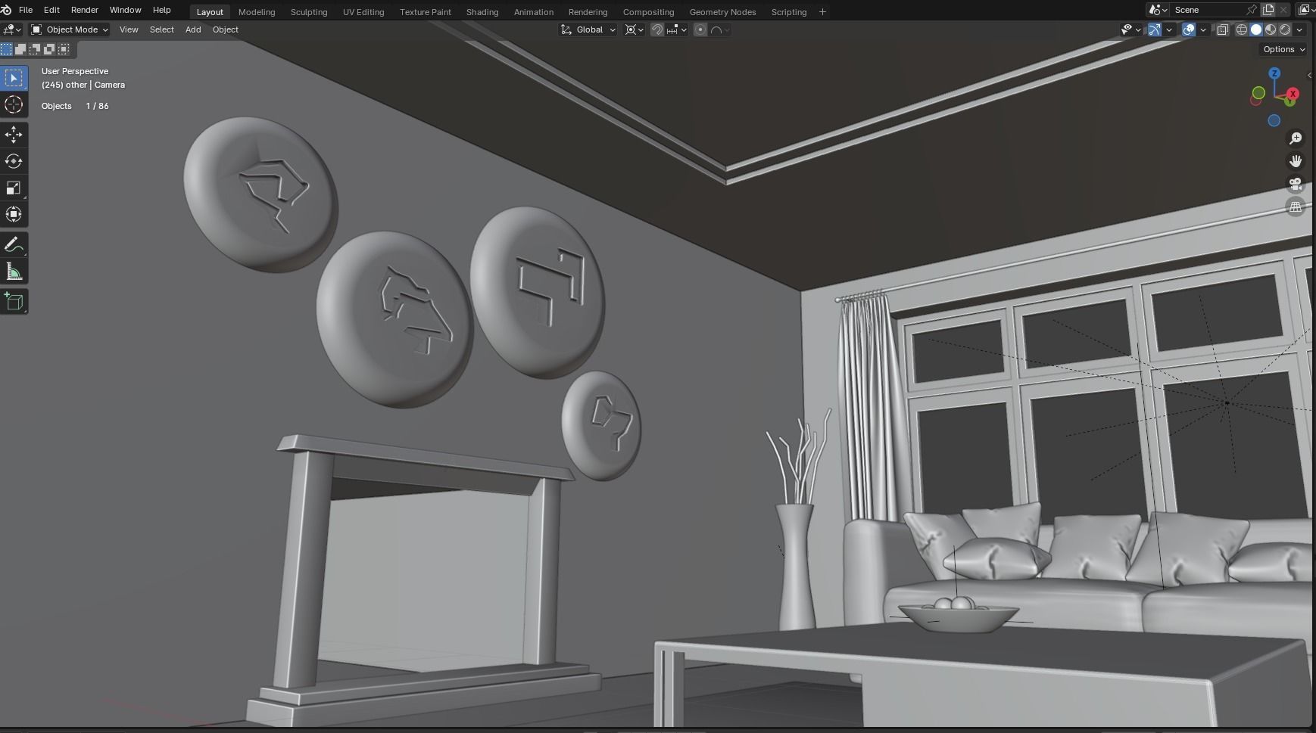
Task: Switch to Solid shading
Action: [x=1256, y=30]
